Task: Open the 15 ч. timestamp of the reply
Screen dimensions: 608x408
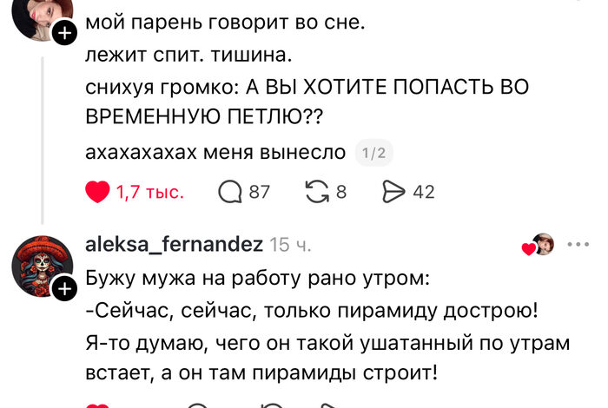Action: pos(290,245)
